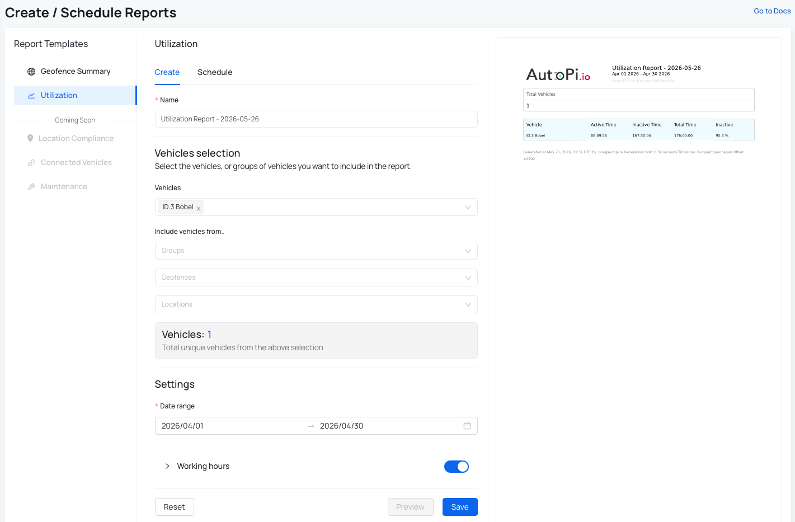795x522 pixels.
Task: Select the Maintenance template item
Action: 75,186
